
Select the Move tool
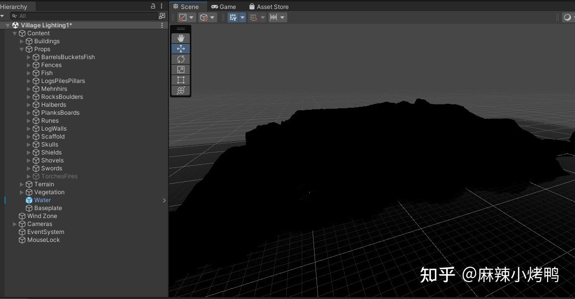click(x=180, y=48)
